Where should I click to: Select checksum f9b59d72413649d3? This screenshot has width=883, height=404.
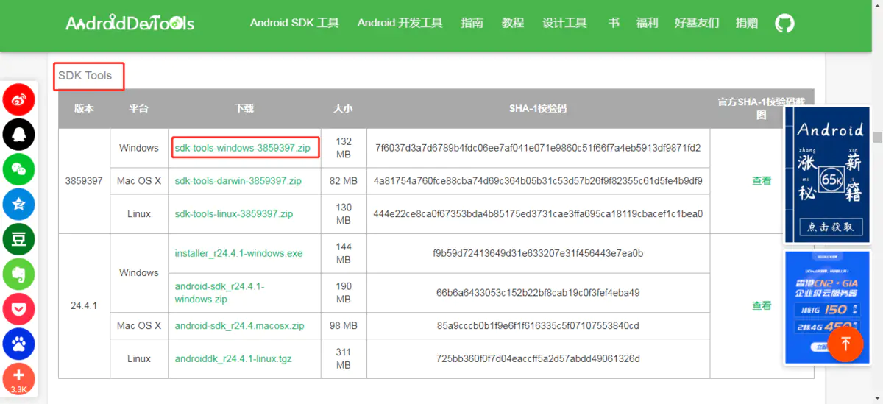pyautogui.click(x=538, y=253)
